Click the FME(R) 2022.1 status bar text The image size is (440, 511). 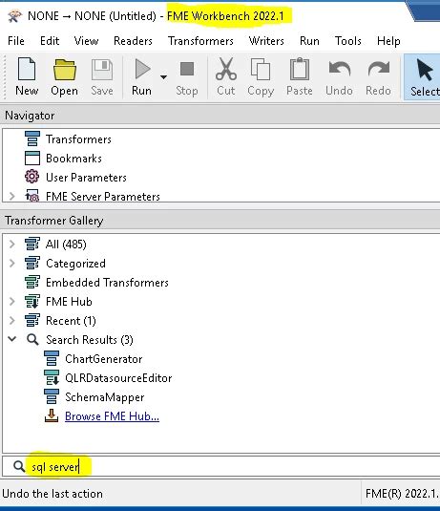[x=402, y=494]
